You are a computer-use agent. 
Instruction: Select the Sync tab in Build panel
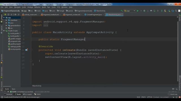pyautogui.click(x=14, y=89)
